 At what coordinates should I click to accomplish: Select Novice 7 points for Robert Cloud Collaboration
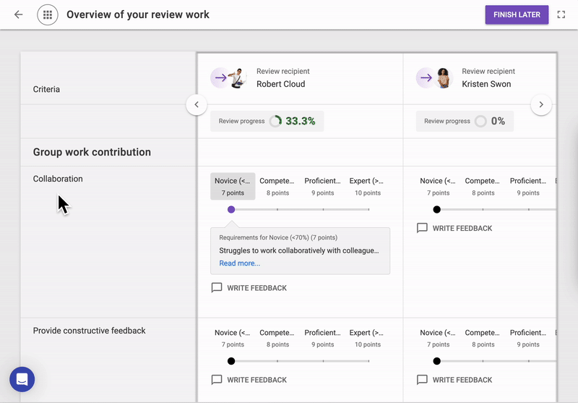[233, 187]
